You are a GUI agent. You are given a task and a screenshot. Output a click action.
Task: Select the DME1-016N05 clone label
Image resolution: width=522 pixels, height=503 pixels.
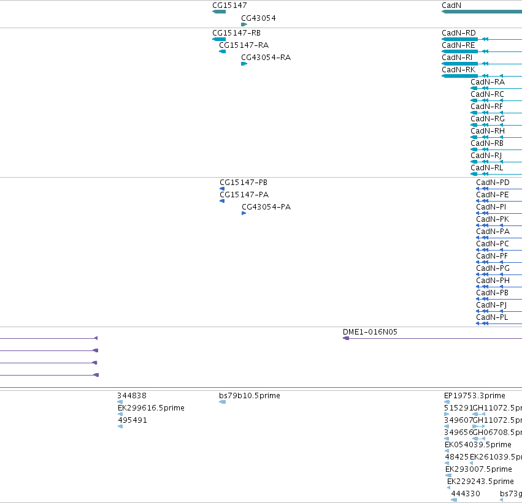(370, 332)
